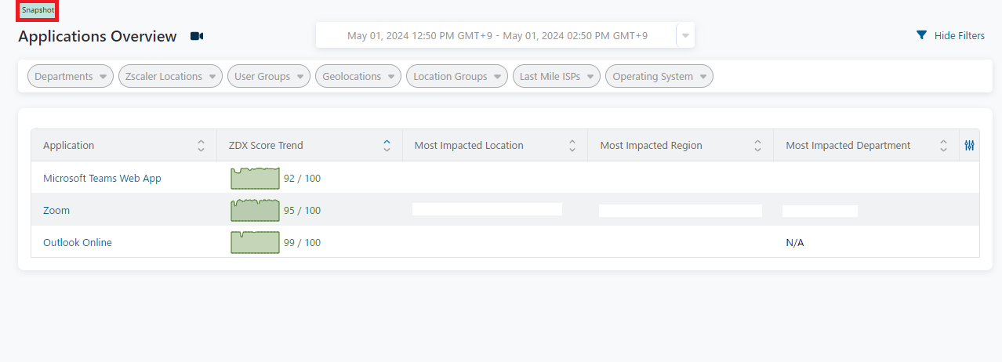Click the Applications Overview page title
This screenshot has height=362, width=1002.
(x=98, y=36)
